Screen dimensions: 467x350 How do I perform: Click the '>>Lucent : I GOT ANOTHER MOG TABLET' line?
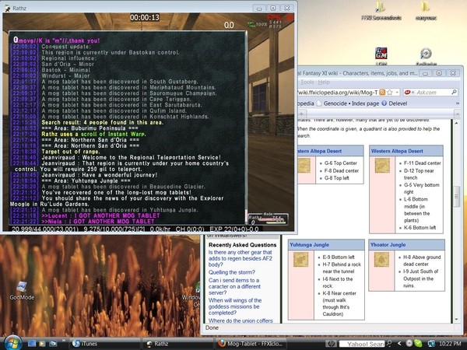100,215
